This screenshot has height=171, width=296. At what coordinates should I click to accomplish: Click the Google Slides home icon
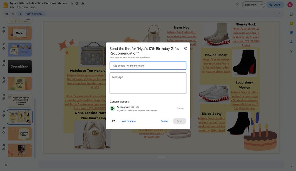pyautogui.click(x=6, y=5)
